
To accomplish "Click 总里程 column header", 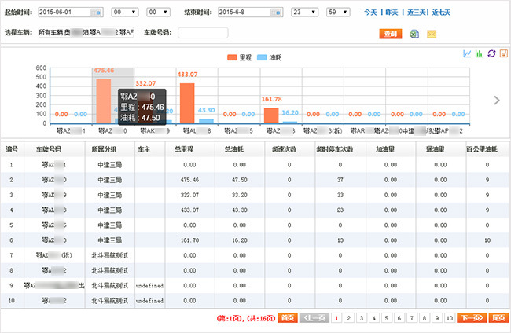I will 189,149.
